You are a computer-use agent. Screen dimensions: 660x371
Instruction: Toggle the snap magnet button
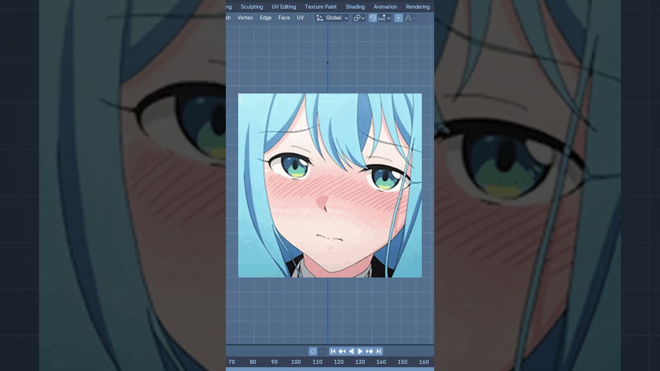tap(373, 18)
